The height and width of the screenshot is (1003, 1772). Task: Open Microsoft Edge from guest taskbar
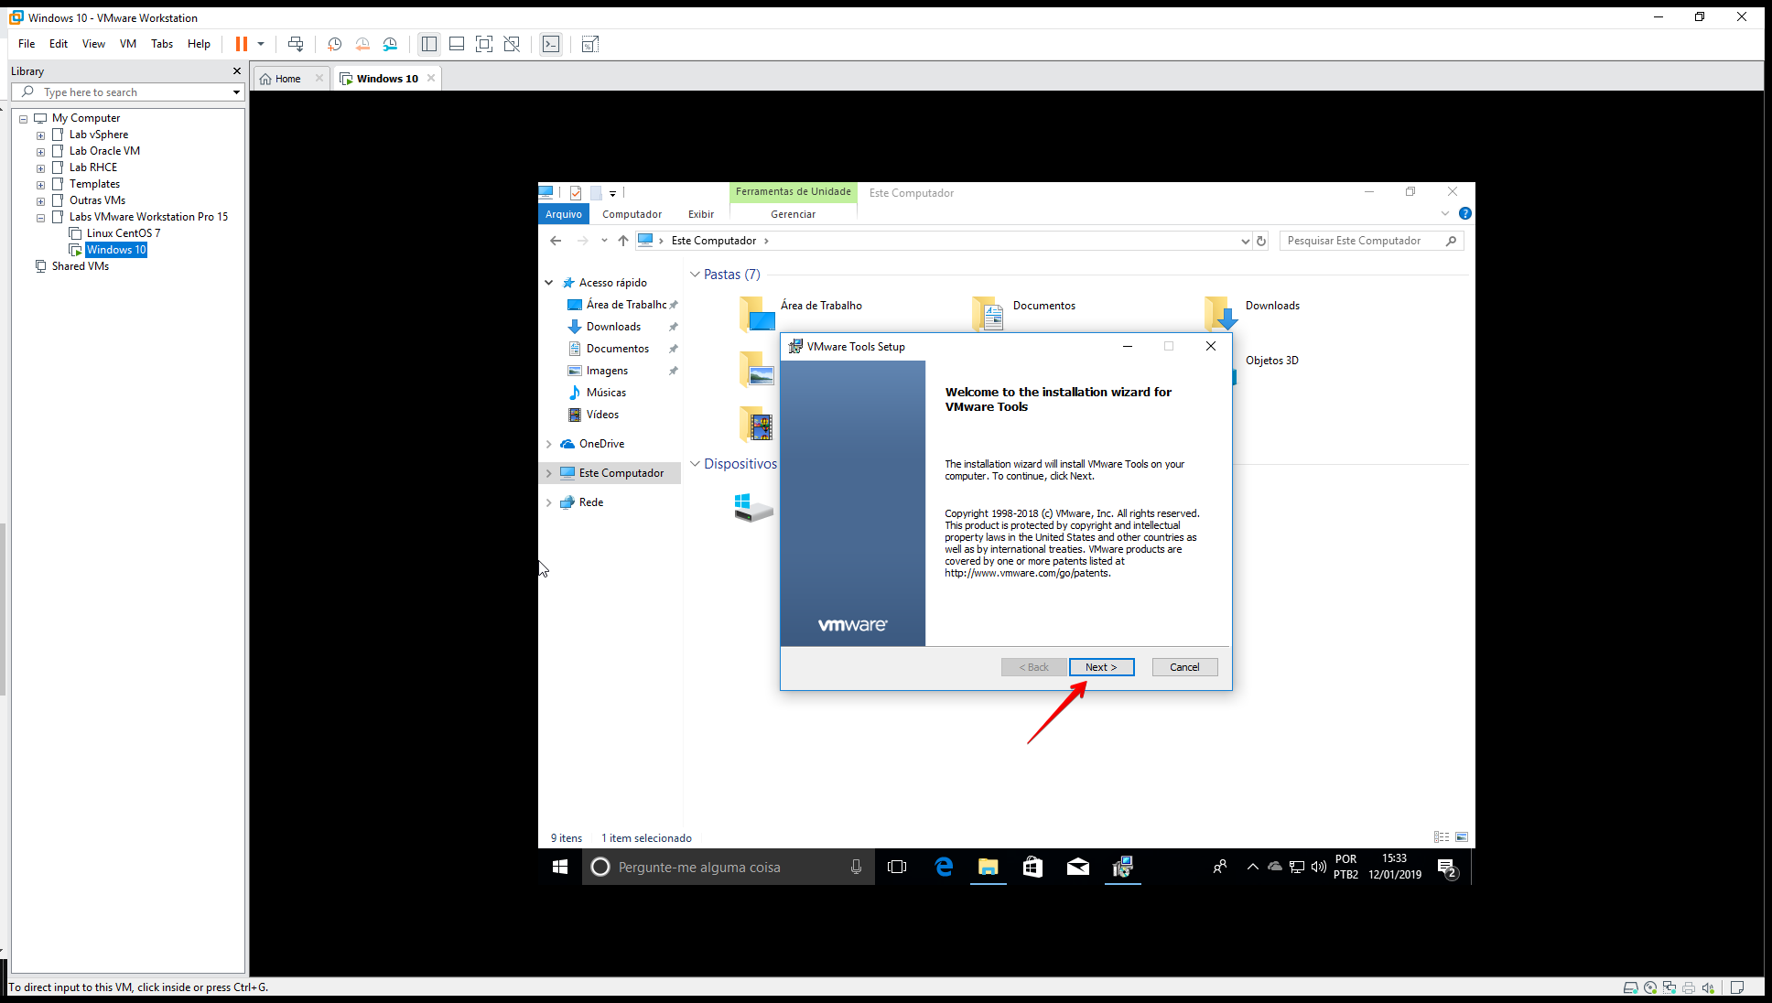click(944, 867)
